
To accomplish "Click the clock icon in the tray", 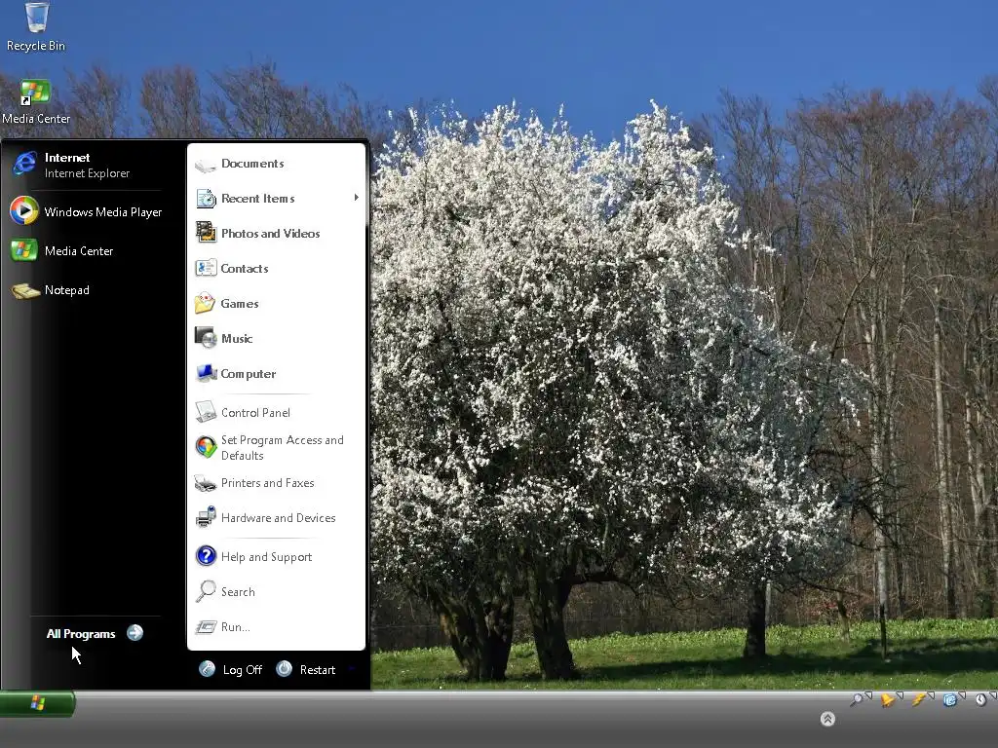I will coord(980,700).
